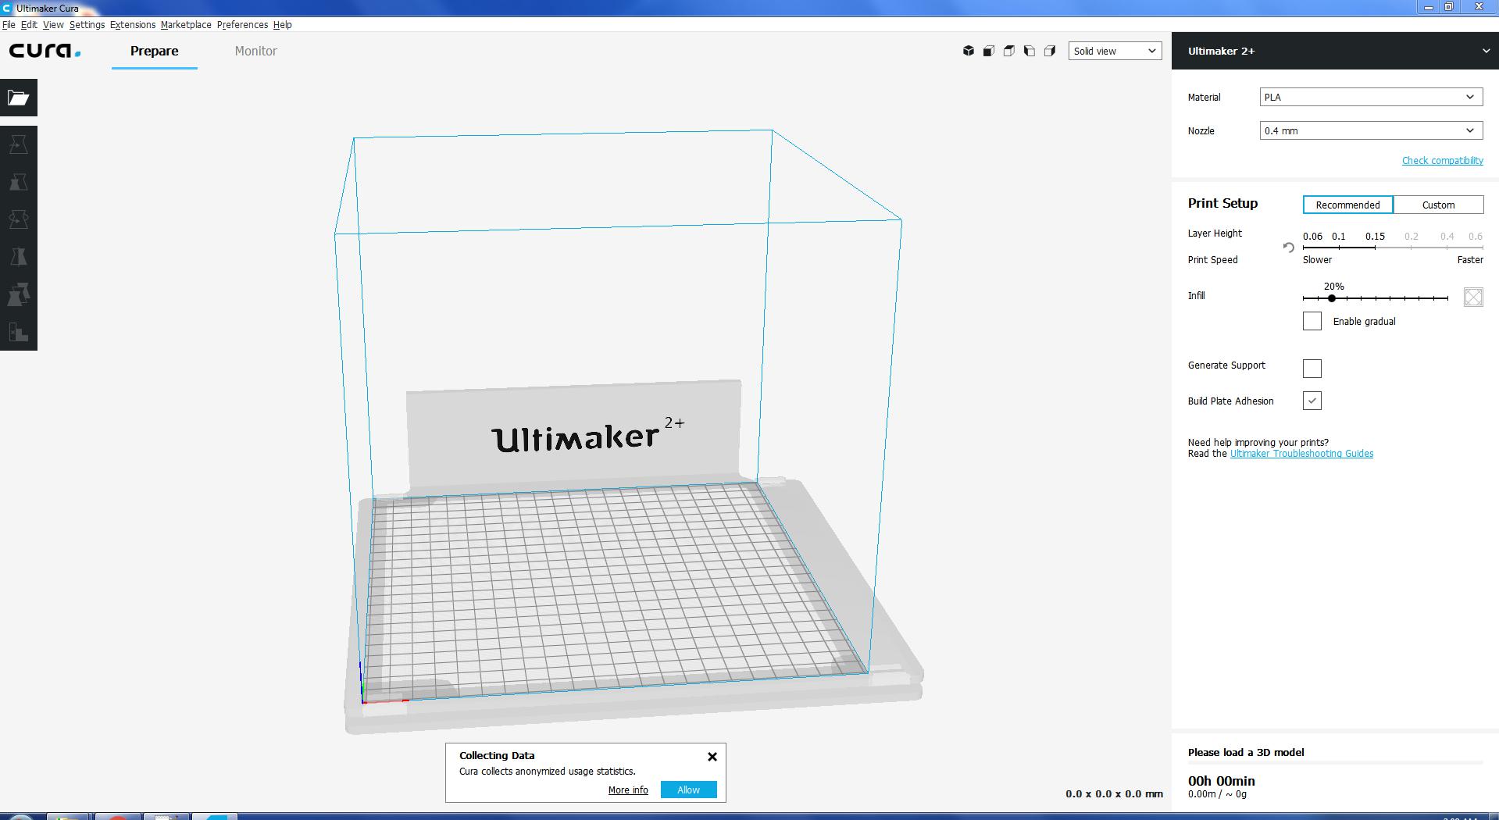The height and width of the screenshot is (820, 1499).
Task: Uncheck the Build Plate Adhesion checkbox
Action: click(1312, 401)
